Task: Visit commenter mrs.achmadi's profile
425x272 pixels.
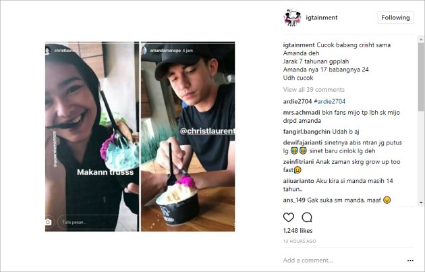Action: point(302,112)
